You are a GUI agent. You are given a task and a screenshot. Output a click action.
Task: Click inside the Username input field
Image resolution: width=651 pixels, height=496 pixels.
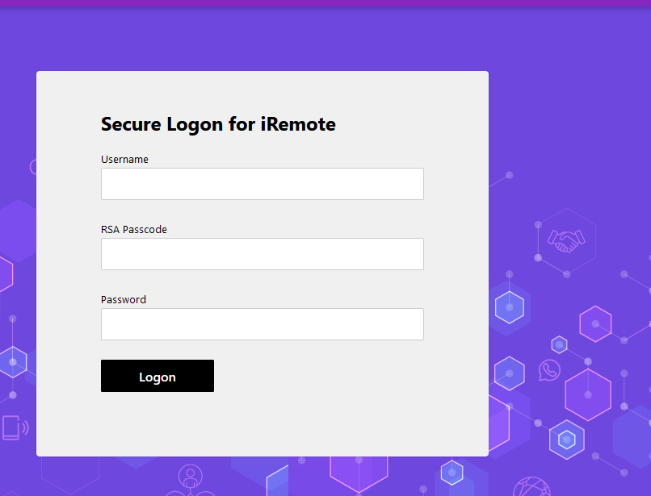[262, 183]
